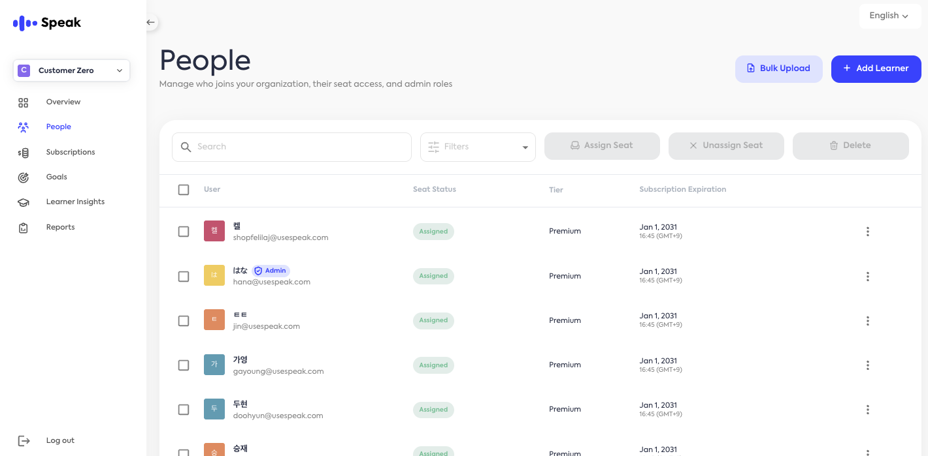The image size is (928, 456).
Task: Click the magnifier icon in the search box
Action: (186, 147)
